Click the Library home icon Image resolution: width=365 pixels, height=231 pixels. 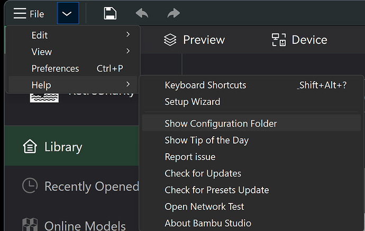click(30, 146)
